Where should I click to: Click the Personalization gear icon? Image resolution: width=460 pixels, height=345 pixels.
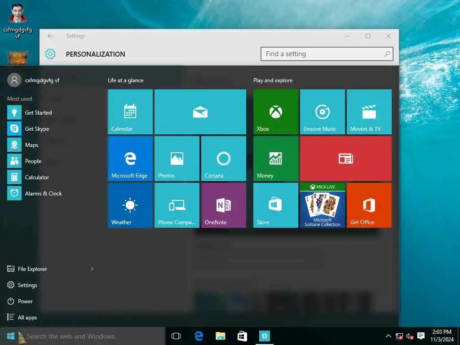coord(50,54)
